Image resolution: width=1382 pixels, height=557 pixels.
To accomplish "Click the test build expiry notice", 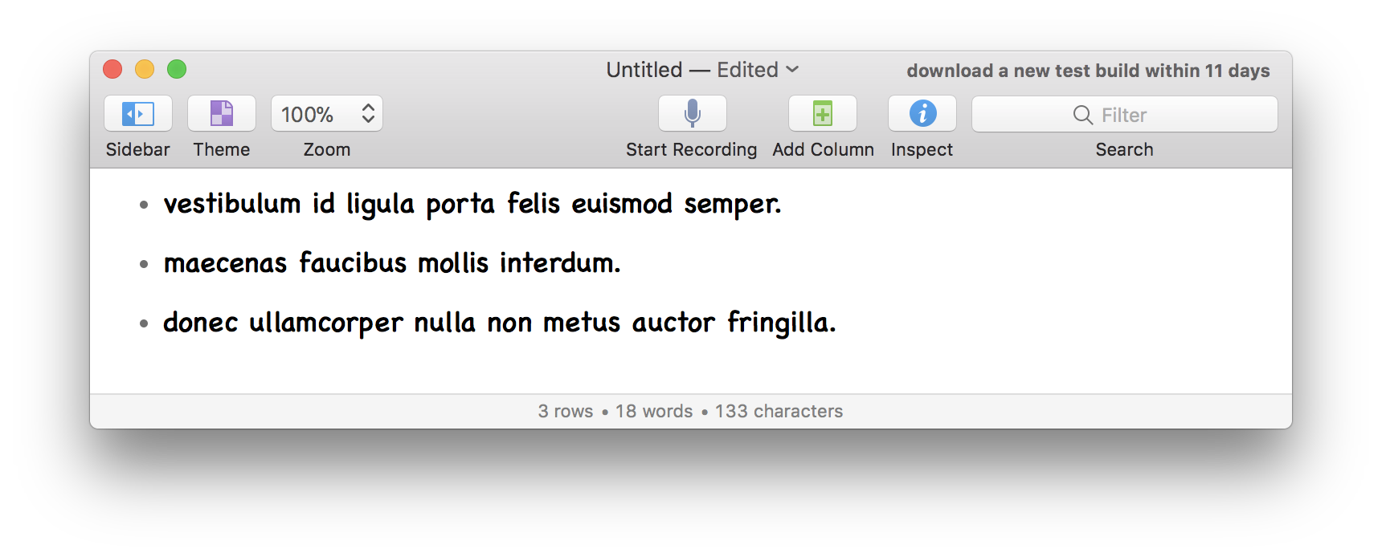I will (1088, 71).
